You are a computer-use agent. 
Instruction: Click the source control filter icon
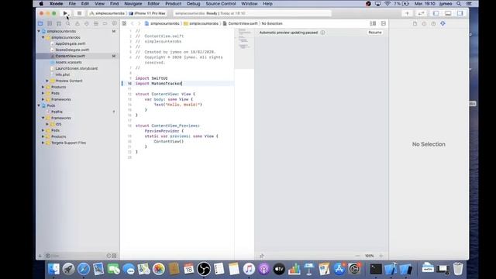114,256
